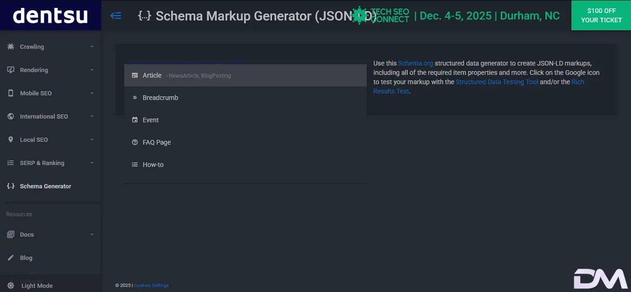
Task: Click the Mobile SEO phone icon
Action: [11, 93]
